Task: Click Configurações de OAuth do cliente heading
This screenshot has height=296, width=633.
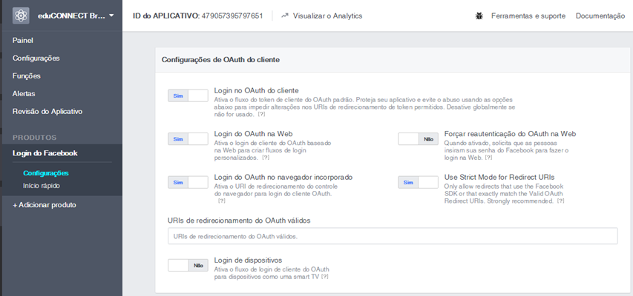Action: point(221,60)
